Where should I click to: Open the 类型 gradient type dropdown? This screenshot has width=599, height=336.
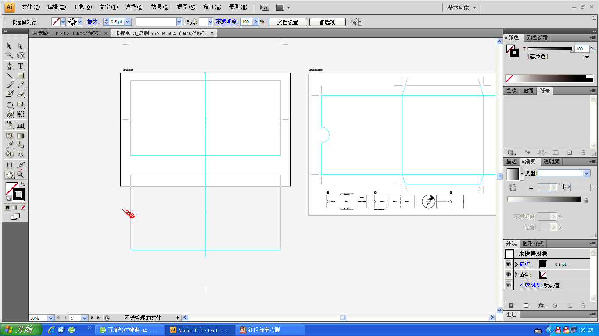[x=587, y=173]
